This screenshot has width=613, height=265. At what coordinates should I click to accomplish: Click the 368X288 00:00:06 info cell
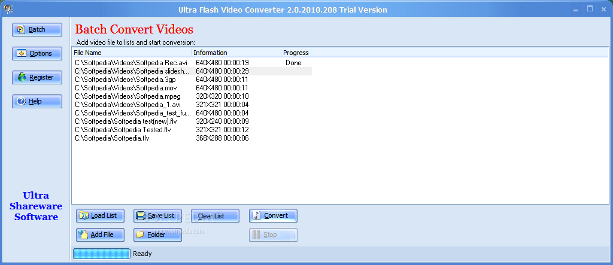pyautogui.click(x=222, y=138)
